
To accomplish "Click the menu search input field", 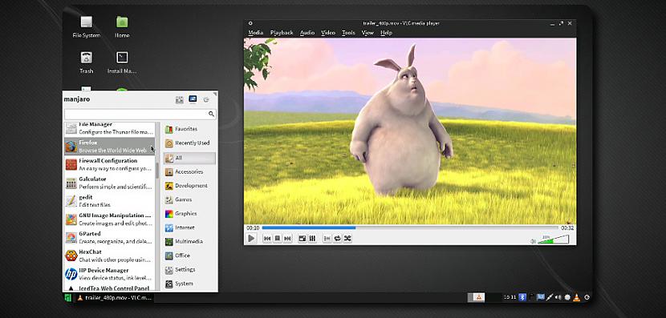I will coord(140,114).
